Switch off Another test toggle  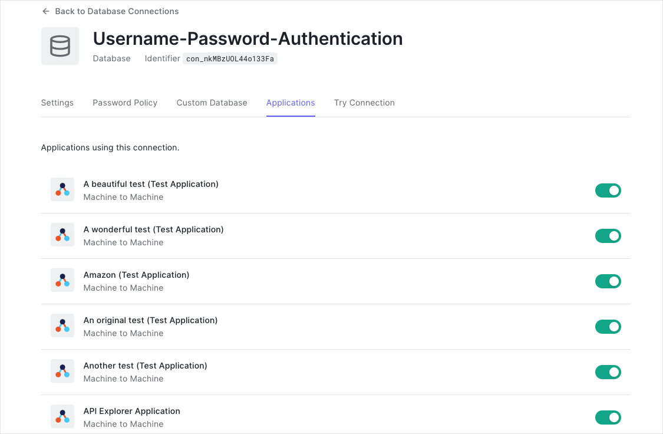coord(608,372)
